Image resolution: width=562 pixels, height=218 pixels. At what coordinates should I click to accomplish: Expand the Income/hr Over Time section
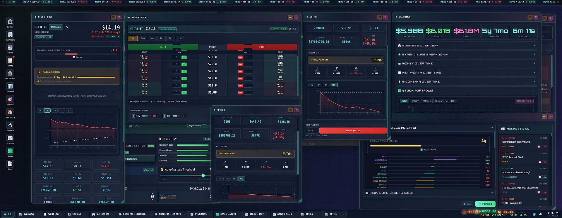[x=467, y=82]
